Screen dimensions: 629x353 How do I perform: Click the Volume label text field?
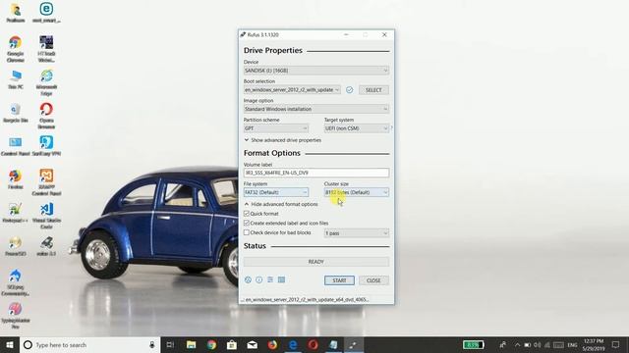click(x=316, y=173)
